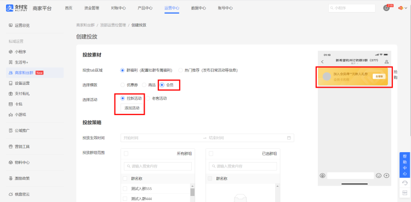Choose 商品 template radio

[144, 85]
